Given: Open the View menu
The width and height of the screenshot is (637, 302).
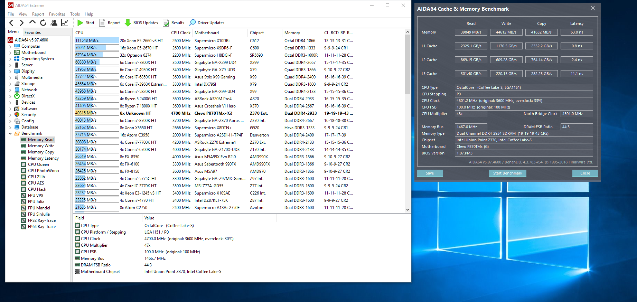Looking at the screenshot, I should click(x=23, y=14).
